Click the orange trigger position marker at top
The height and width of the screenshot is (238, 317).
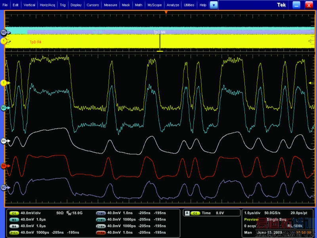[x=166, y=13]
